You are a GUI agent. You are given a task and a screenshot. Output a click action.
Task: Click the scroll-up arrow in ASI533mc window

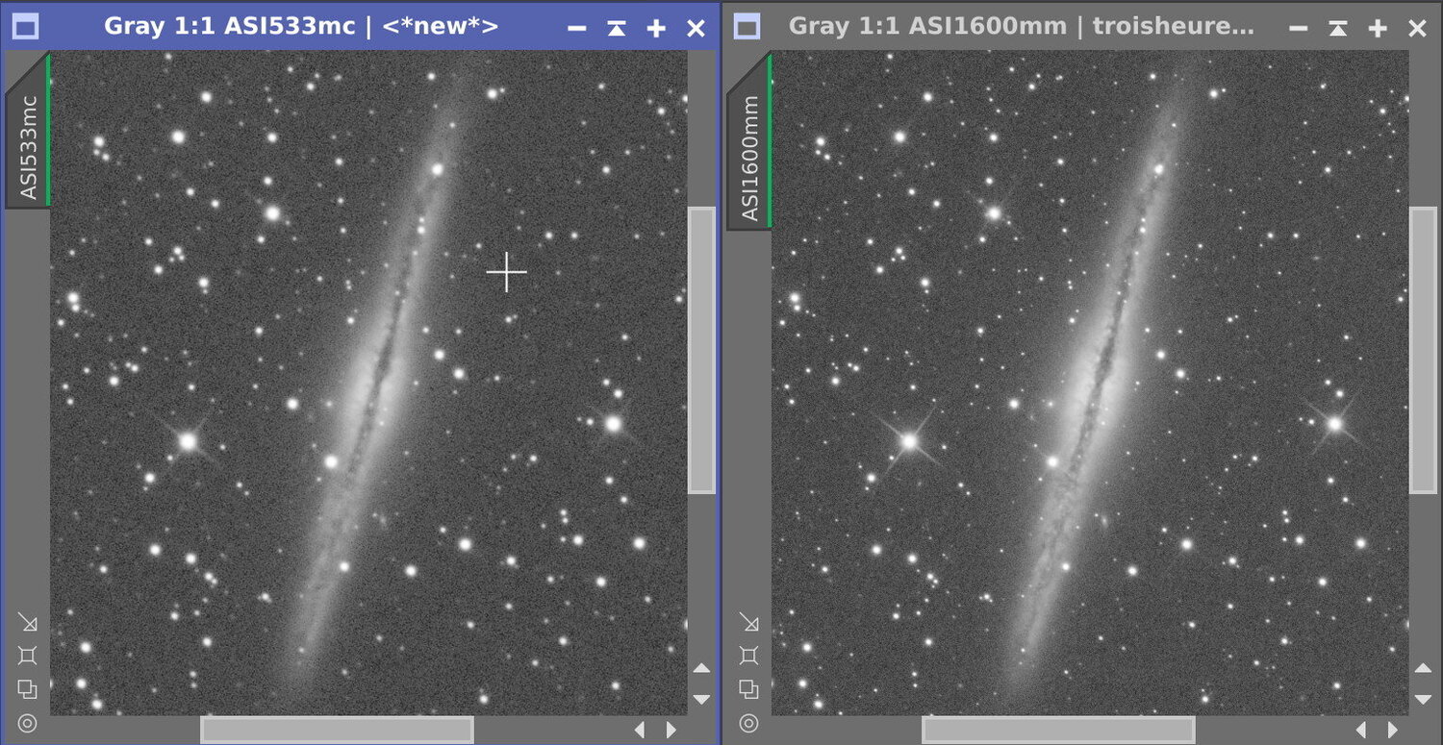702,669
